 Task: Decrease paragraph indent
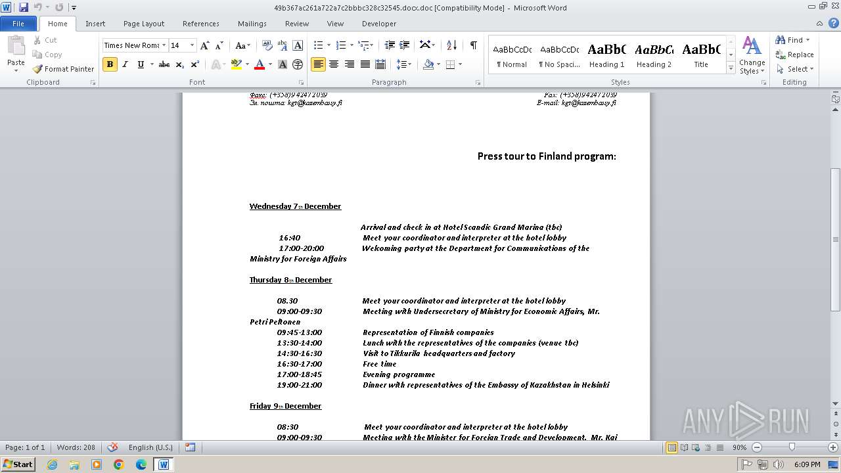click(x=390, y=45)
